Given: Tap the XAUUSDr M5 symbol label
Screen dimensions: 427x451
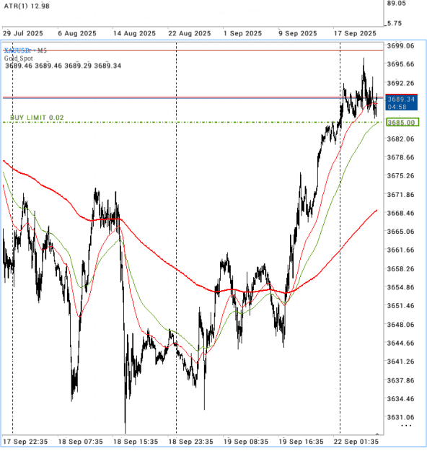Looking at the screenshot, I should pyautogui.click(x=25, y=51).
